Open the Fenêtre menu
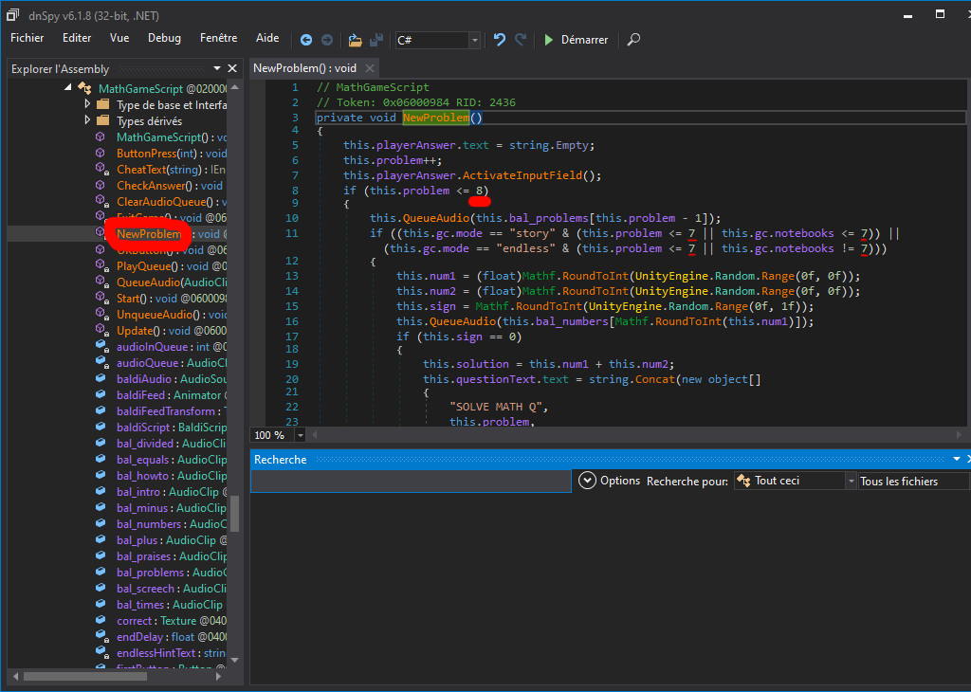The height and width of the screenshot is (692, 971). point(218,38)
